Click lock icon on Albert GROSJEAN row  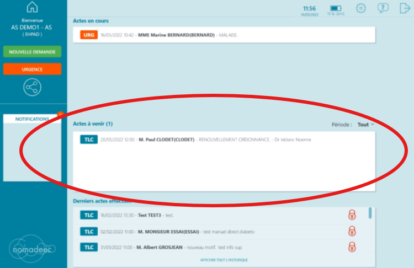(x=352, y=247)
